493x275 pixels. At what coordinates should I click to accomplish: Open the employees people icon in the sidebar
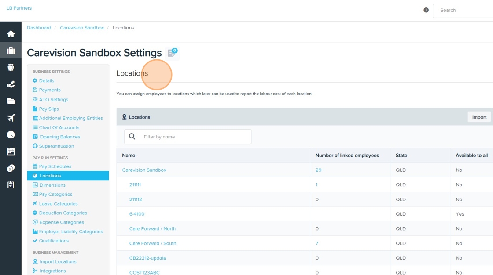tap(11, 68)
